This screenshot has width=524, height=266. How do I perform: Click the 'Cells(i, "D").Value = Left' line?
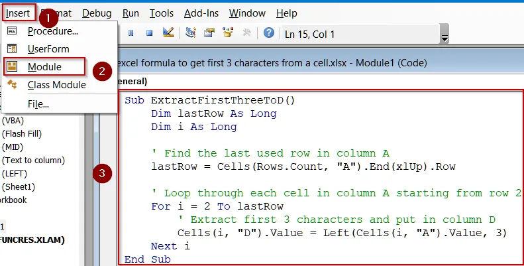(x=342, y=233)
